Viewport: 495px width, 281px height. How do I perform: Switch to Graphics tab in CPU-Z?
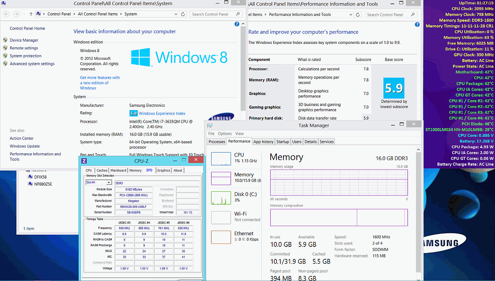point(164,170)
